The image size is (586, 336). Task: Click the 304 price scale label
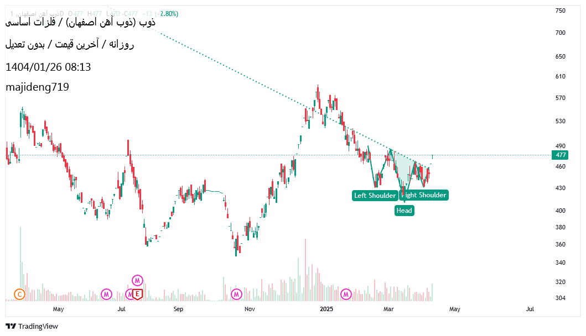(560, 298)
